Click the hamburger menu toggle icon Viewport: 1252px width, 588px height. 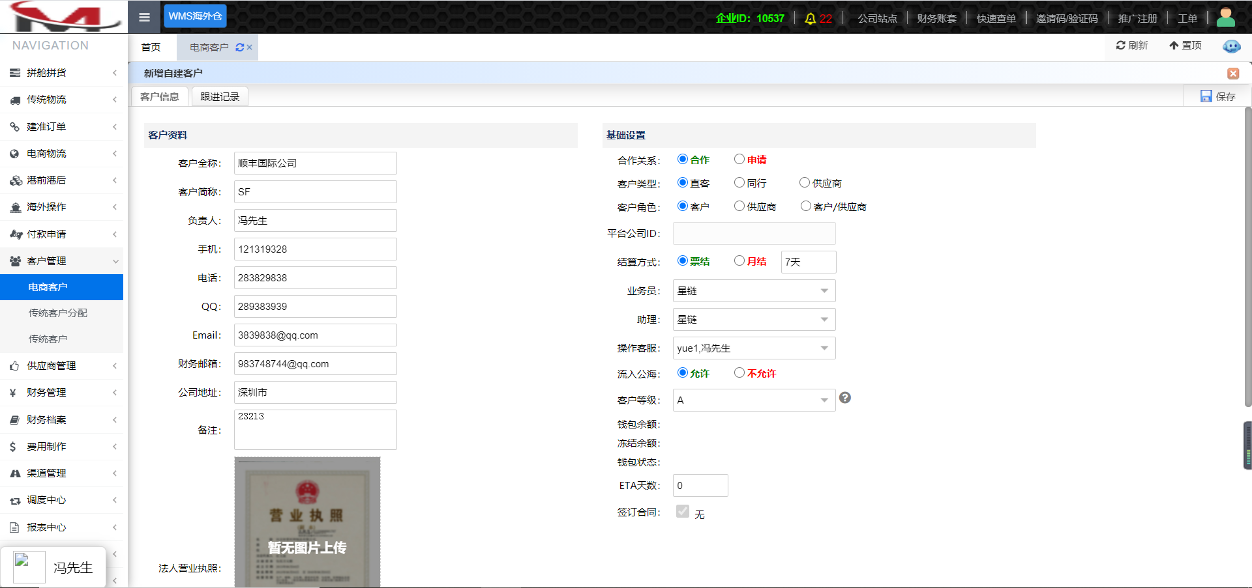pos(144,17)
